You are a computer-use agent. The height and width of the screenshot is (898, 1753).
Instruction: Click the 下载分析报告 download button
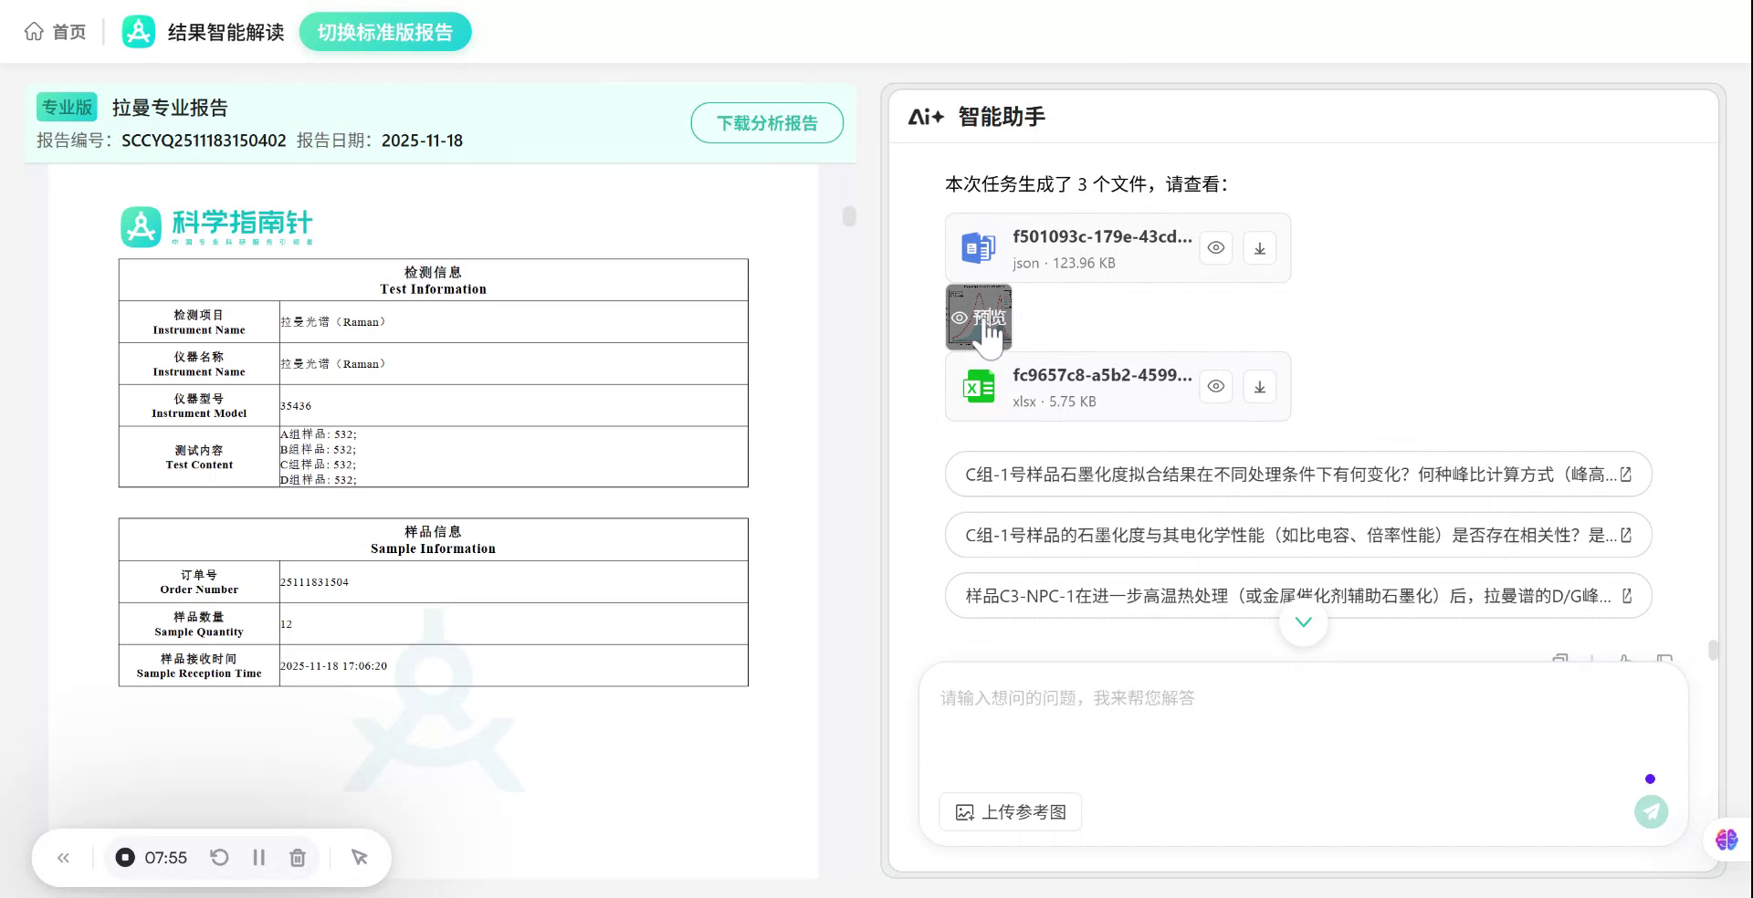point(767,122)
